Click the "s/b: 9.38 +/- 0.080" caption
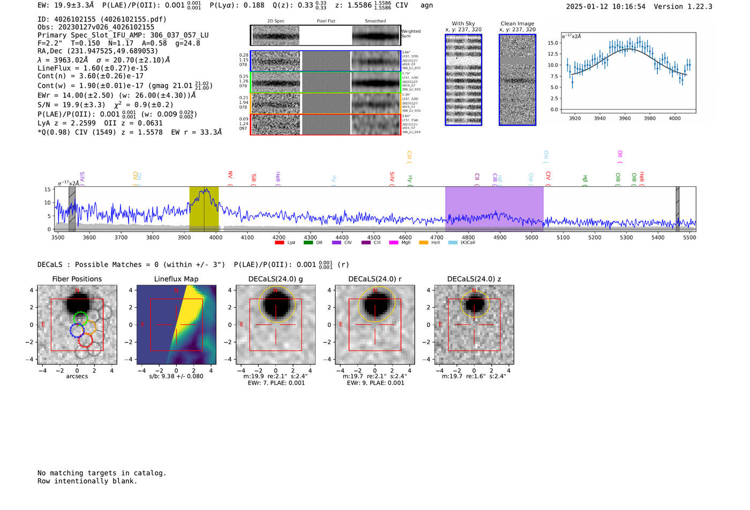Viewport: 750px width, 510px height. point(176,376)
